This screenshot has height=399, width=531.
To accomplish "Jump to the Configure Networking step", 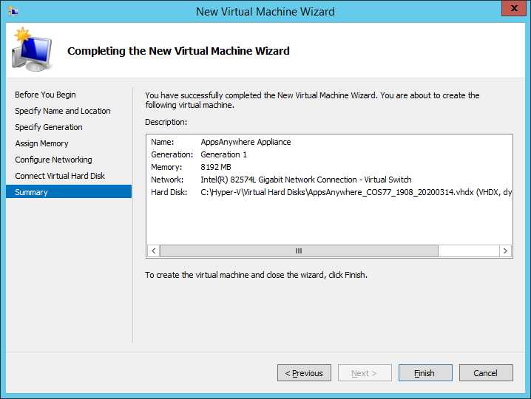I will pos(53,160).
